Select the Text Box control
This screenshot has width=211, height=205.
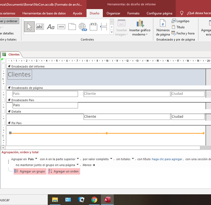[x=40, y=27]
